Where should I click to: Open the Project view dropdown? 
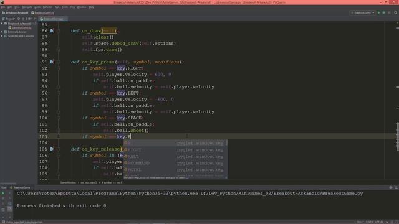click(9, 19)
